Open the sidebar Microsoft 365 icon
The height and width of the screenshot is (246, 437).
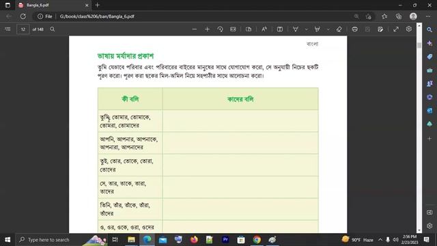(x=429, y=97)
